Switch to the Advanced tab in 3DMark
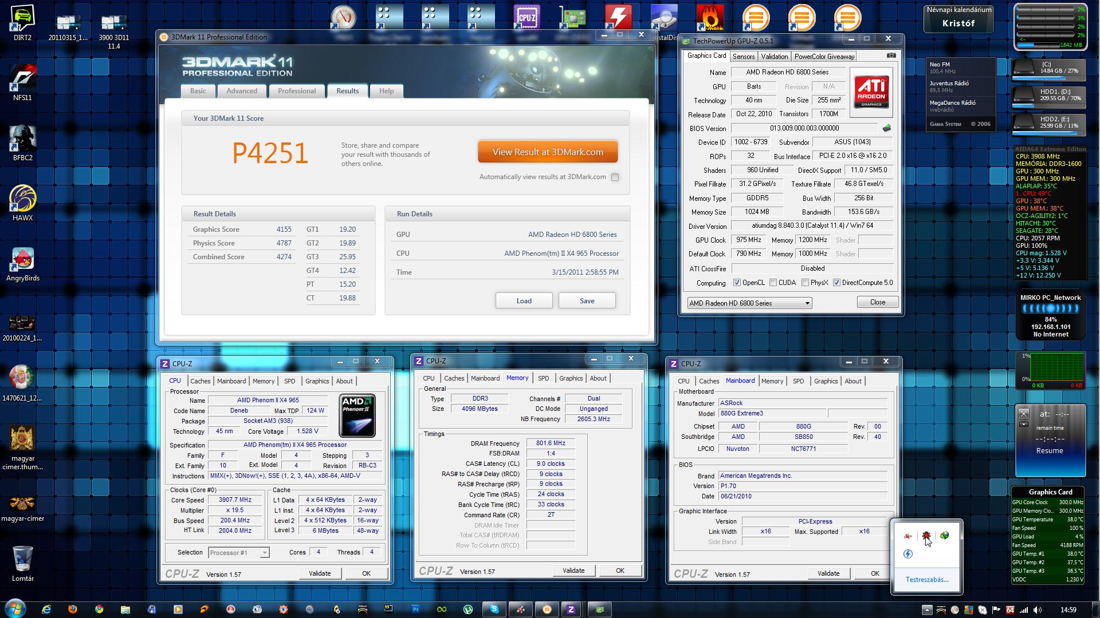Screen dimensions: 1100x618 (x=241, y=91)
